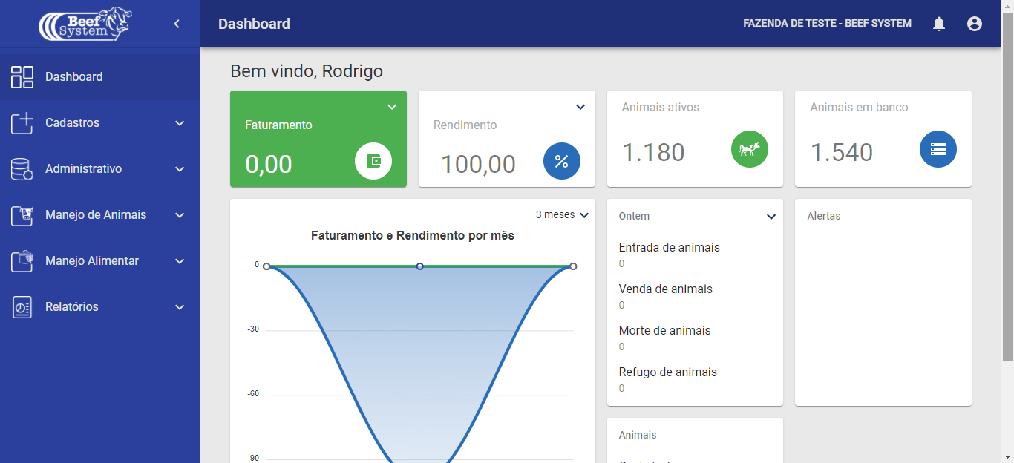The image size is (1014, 463).
Task: Click the Dashboard grid icon in sidebar
Action: pos(22,76)
